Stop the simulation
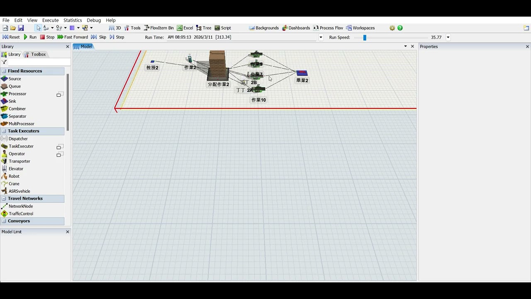The width and height of the screenshot is (531, 299). point(47,37)
